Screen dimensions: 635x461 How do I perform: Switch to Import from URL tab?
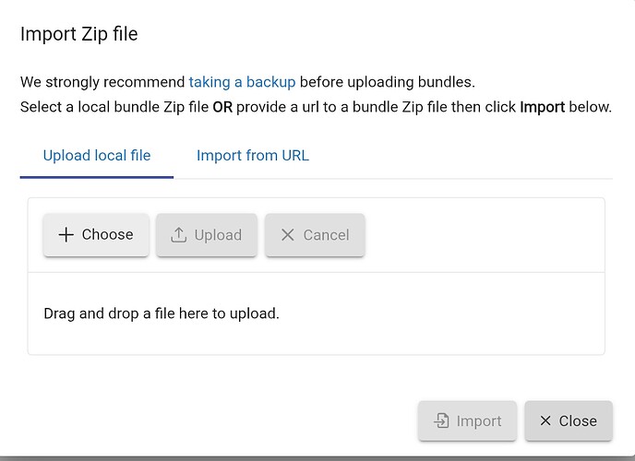[x=252, y=155]
